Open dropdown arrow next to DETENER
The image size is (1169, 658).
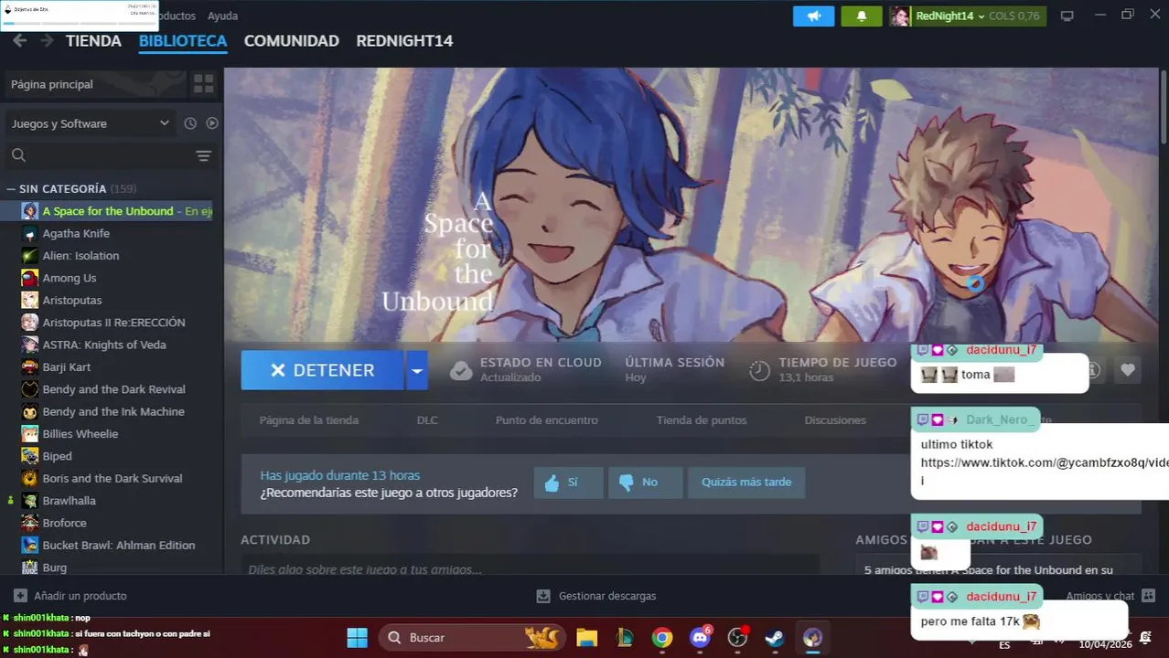(x=417, y=370)
